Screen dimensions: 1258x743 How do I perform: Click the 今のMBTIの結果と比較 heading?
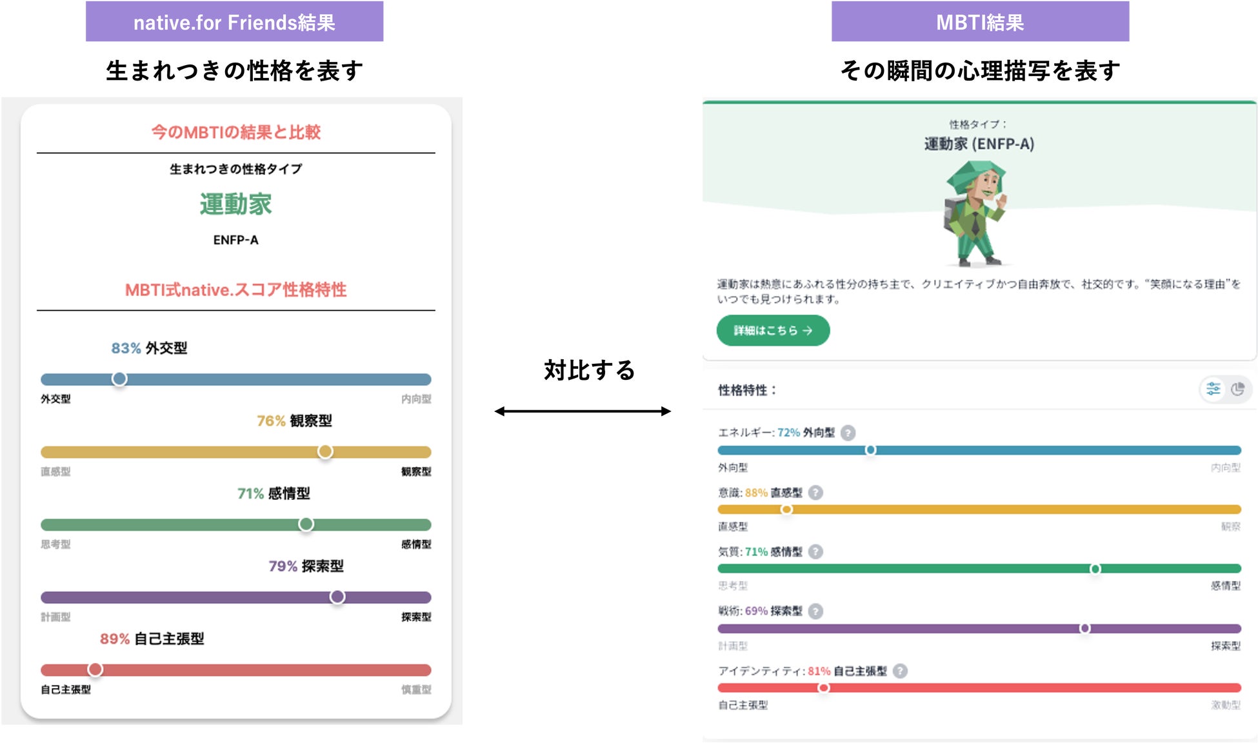pos(235,132)
